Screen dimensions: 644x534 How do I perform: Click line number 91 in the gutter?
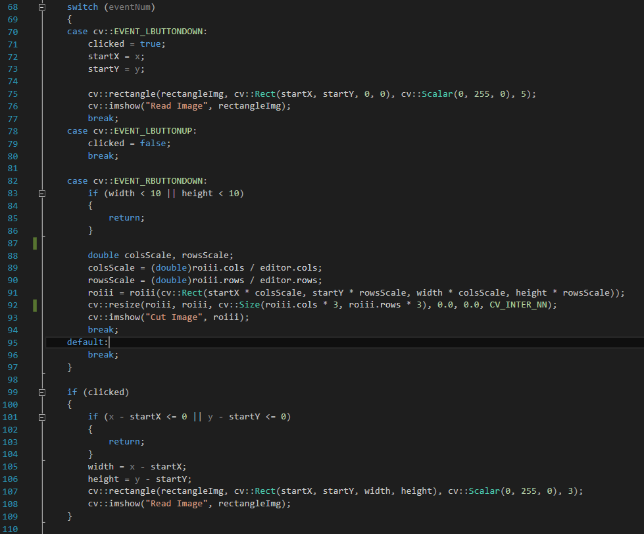[12, 293]
